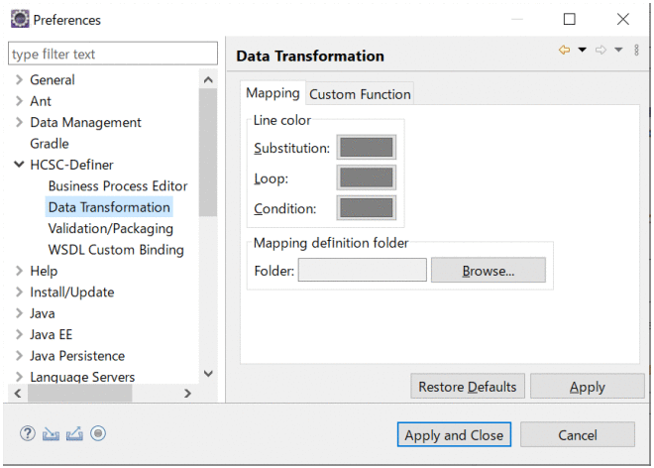The image size is (654, 468).
Task: Expand the Data Management tree node
Action: pos(20,123)
